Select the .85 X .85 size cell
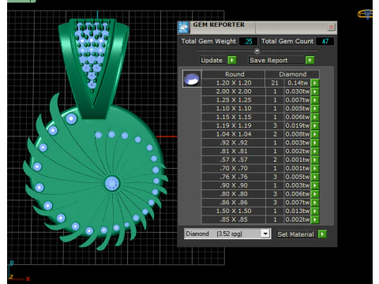The height and width of the screenshot is (284, 379). click(234, 219)
